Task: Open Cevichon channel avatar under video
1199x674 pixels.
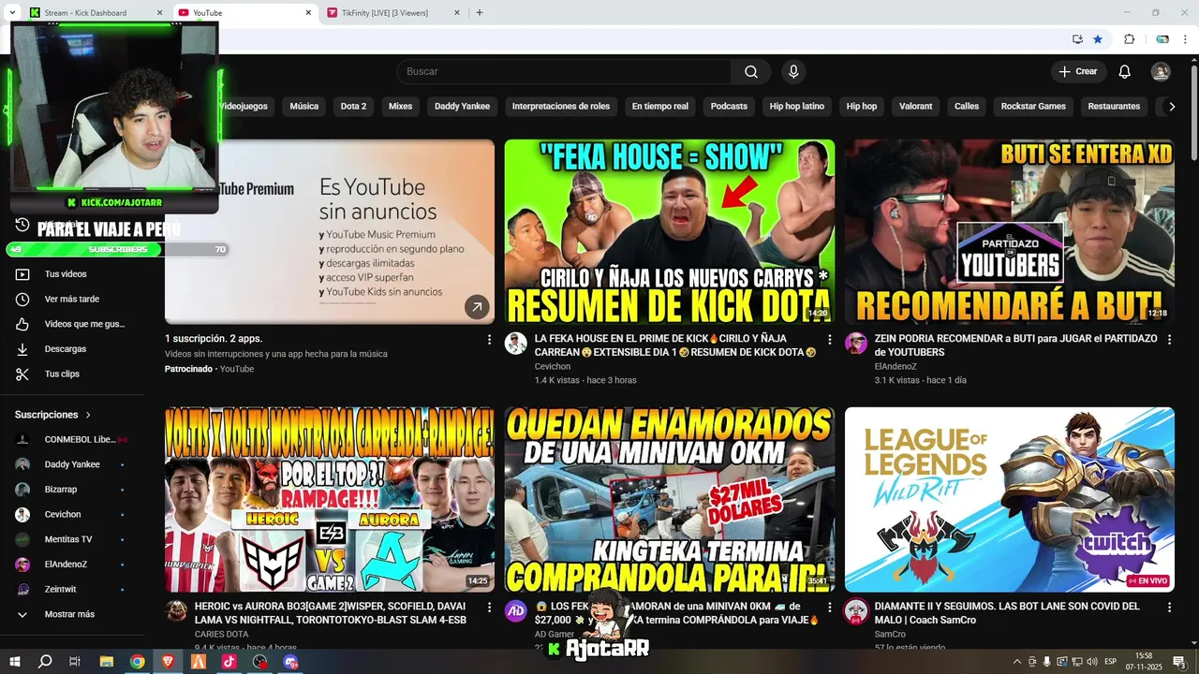Action: tap(516, 343)
